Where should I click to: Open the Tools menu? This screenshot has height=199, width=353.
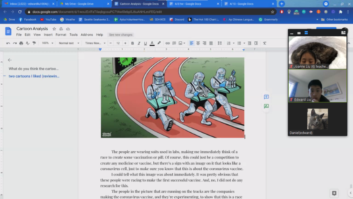click(73, 35)
